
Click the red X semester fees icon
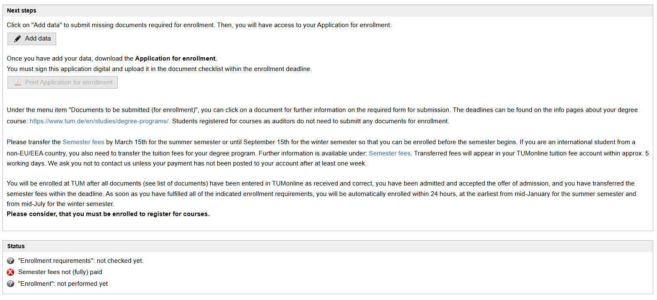(11, 272)
